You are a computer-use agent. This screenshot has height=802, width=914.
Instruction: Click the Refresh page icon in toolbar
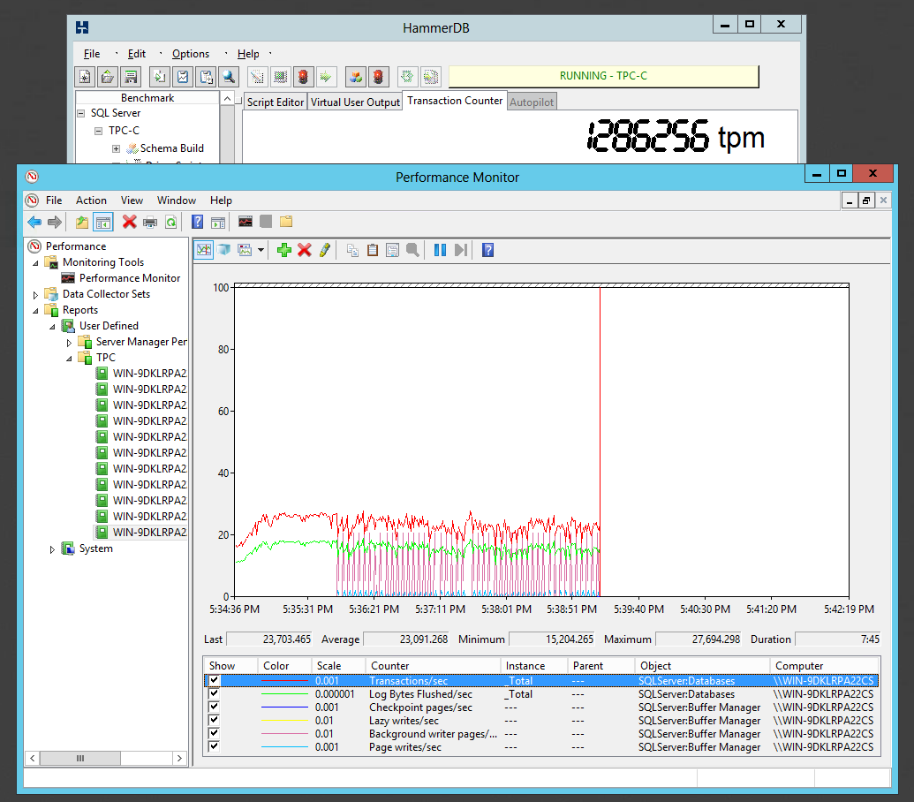170,222
